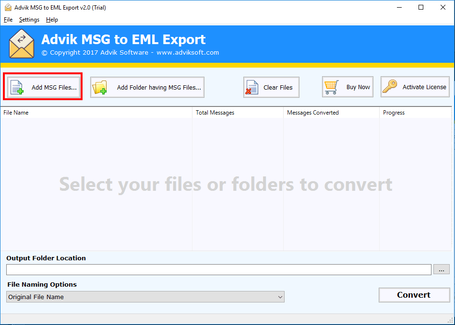Click the www.adviksoft.com text in banner
455x325 pixels.
(188, 52)
